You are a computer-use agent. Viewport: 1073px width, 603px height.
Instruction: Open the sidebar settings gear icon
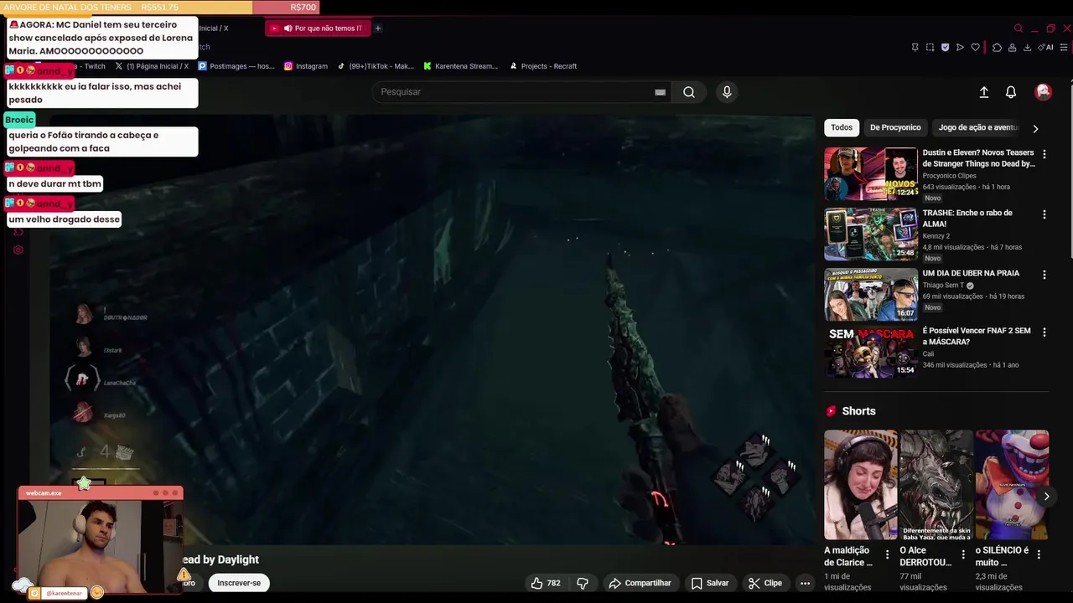pos(18,250)
